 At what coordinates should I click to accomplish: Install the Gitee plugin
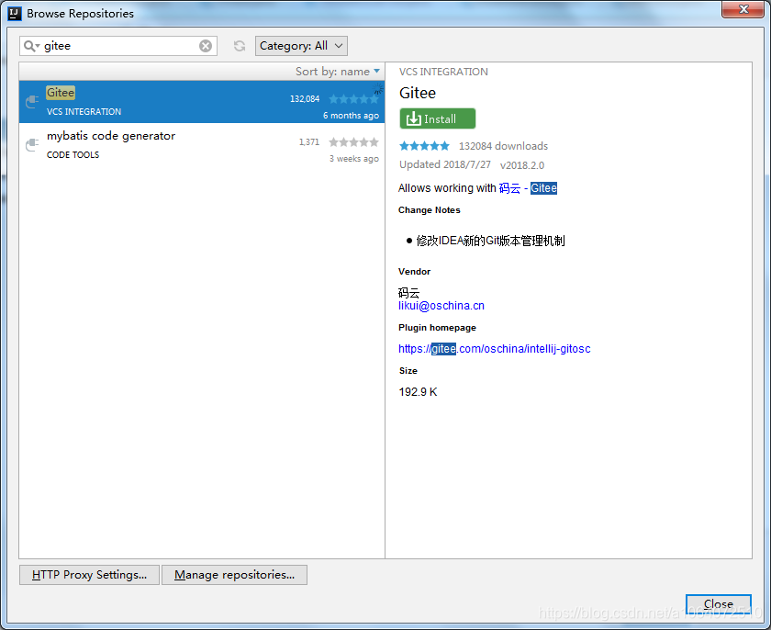click(437, 118)
